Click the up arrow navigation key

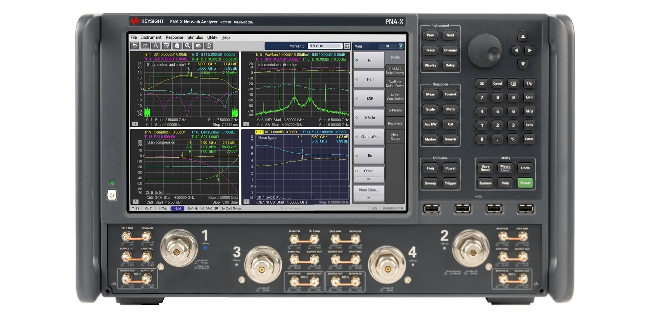[x=523, y=37]
